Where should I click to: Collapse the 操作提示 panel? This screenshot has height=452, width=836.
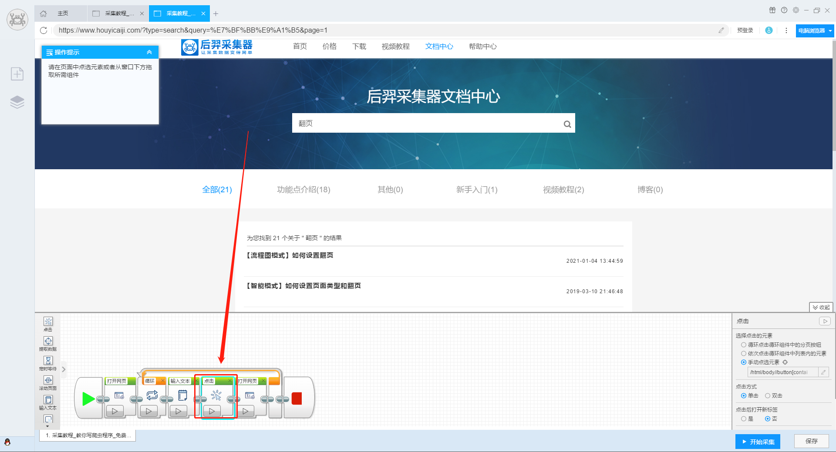pos(149,52)
